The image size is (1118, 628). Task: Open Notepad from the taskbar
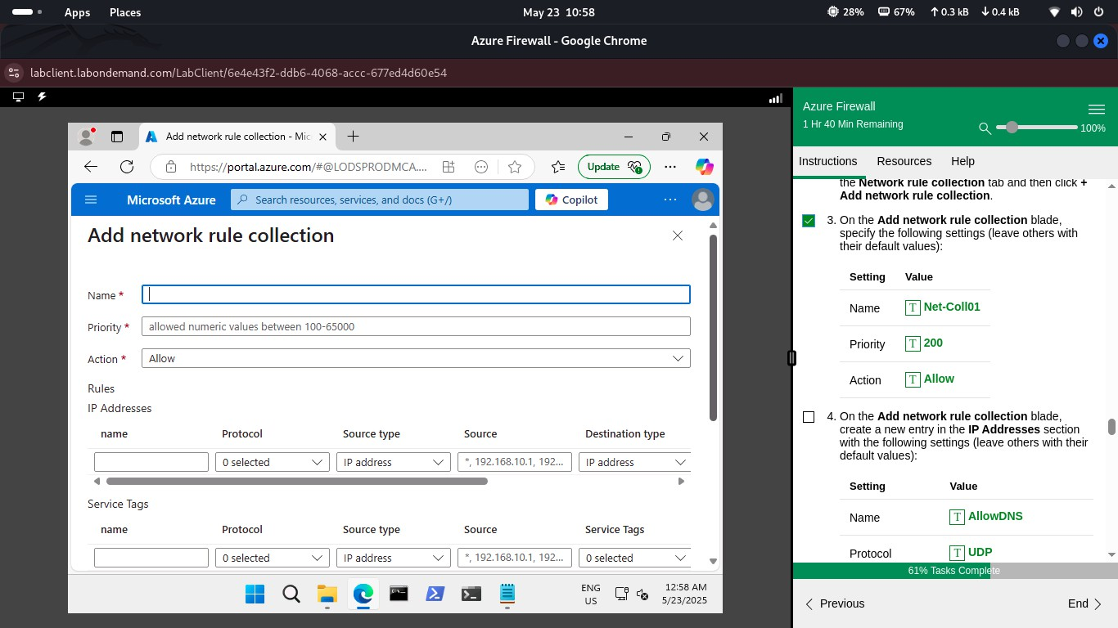(507, 594)
